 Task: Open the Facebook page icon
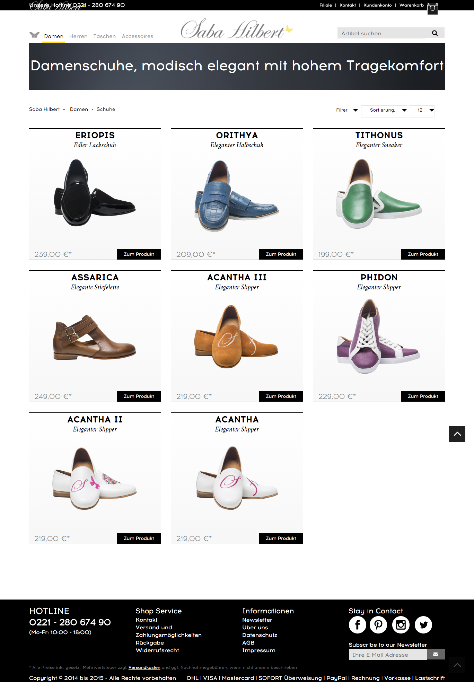click(x=358, y=625)
